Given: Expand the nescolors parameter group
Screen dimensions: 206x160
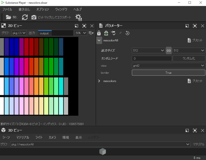Looking at the screenshot, I should [x=99, y=81].
